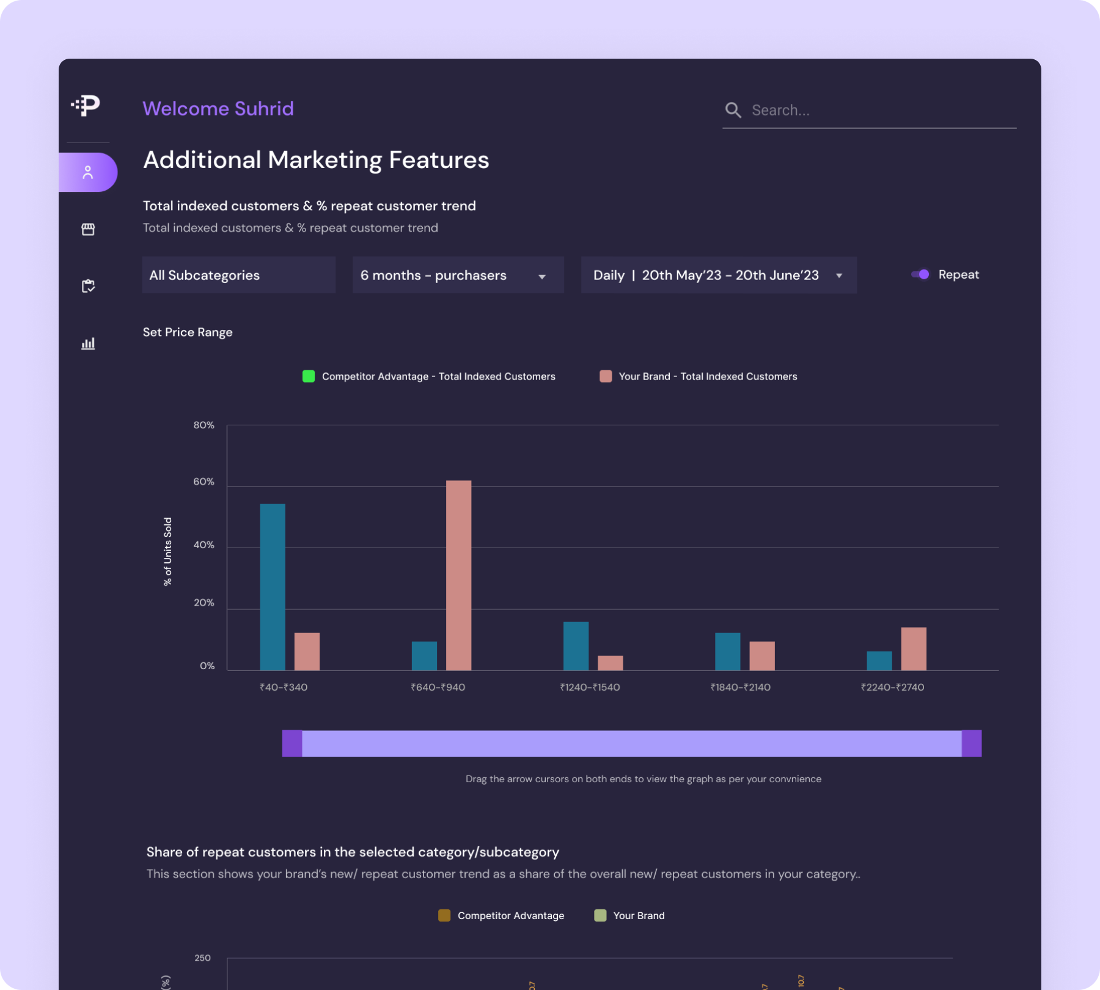Open the 6 months - purchasers dropdown
The width and height of the screenshot is (1100, 990).
pyautogui.click(x=457, y=275)
